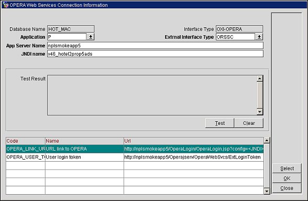The height and width of the screenshot is (201, 308).
Task: Click the Interface Type field OXI-OPERA
Action: 239,29
